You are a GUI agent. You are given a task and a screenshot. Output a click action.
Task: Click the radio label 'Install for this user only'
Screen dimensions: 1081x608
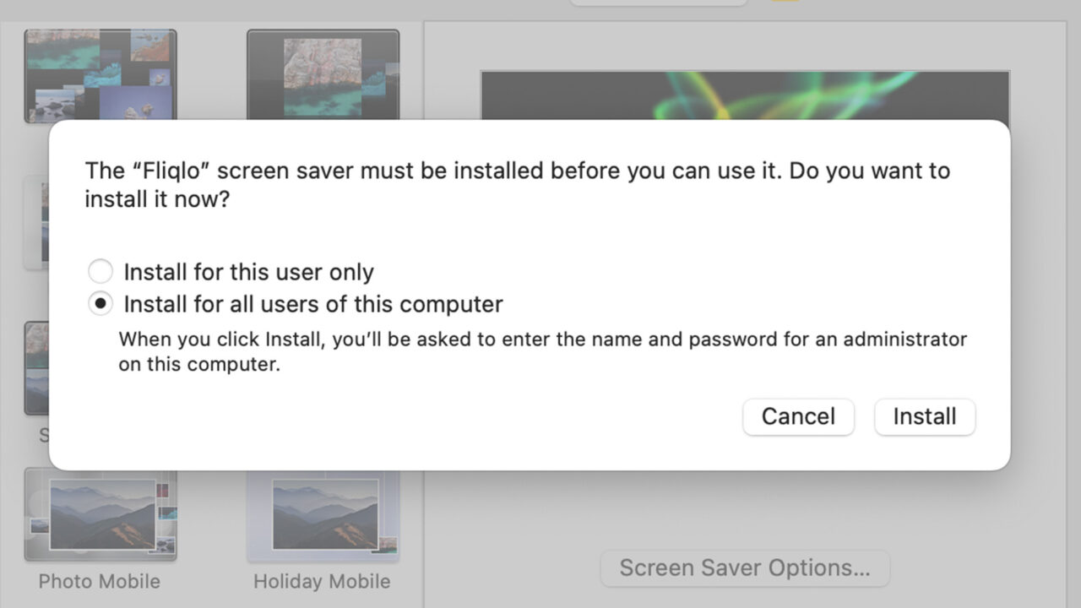tap(248, 272)
